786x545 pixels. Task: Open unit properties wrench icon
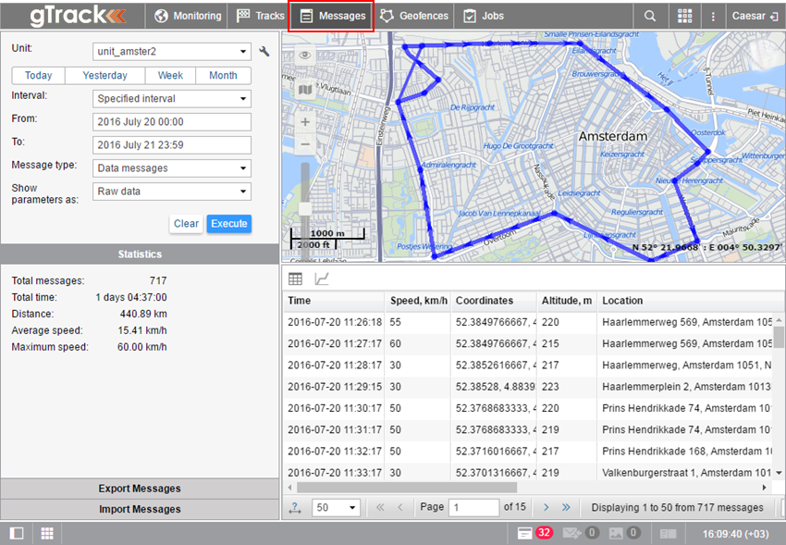[264, 51]
